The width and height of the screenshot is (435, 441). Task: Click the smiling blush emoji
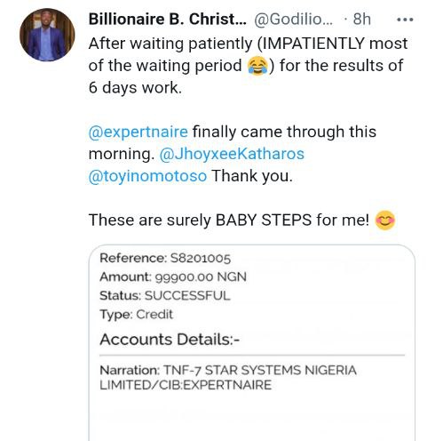pos(384,220)
